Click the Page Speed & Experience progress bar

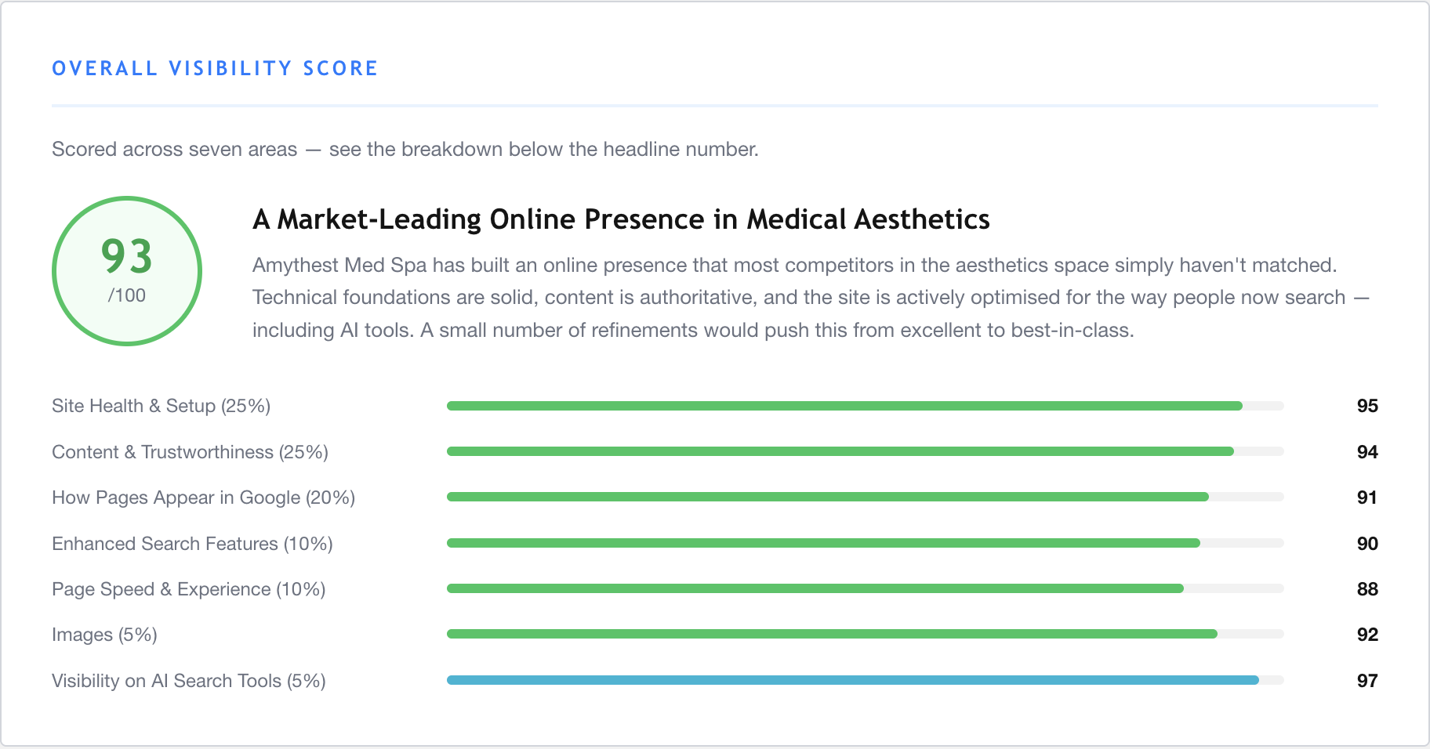point(866,588)
